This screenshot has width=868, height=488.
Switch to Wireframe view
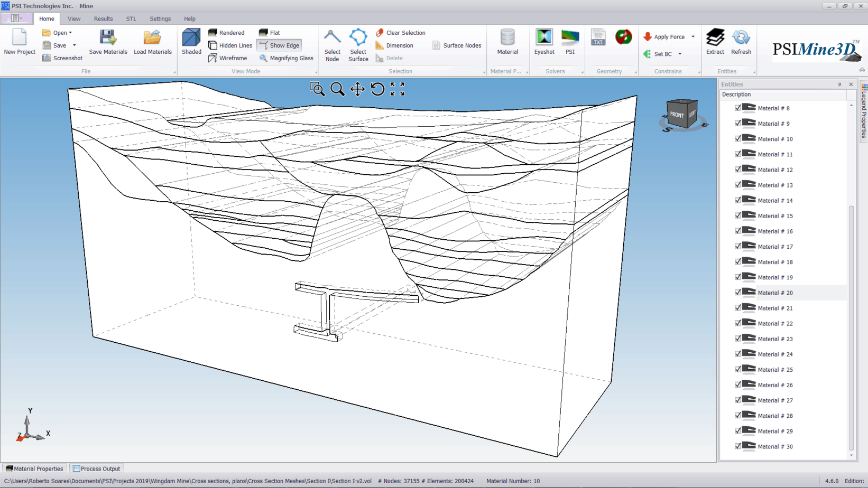[x=228, y=58]
